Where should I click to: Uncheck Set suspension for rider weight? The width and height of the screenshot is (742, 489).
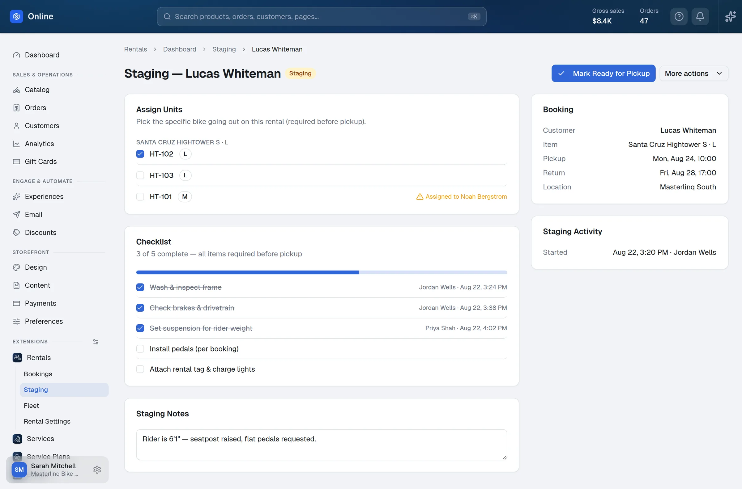(140, 328)
